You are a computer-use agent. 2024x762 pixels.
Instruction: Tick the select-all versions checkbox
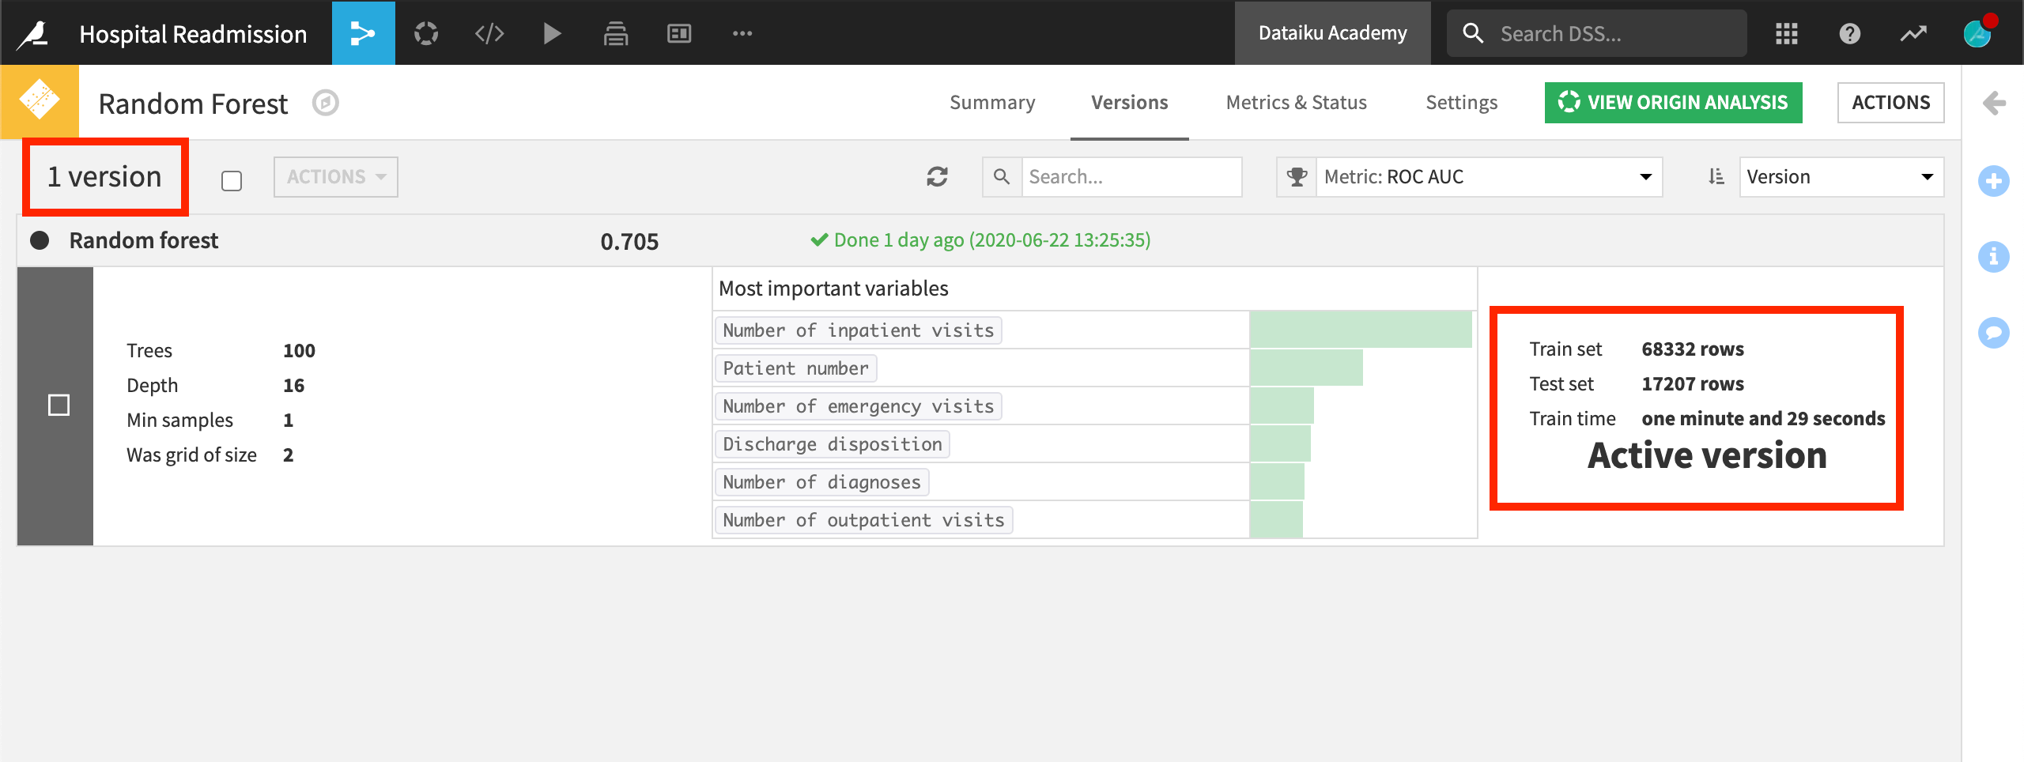[232, 181]
